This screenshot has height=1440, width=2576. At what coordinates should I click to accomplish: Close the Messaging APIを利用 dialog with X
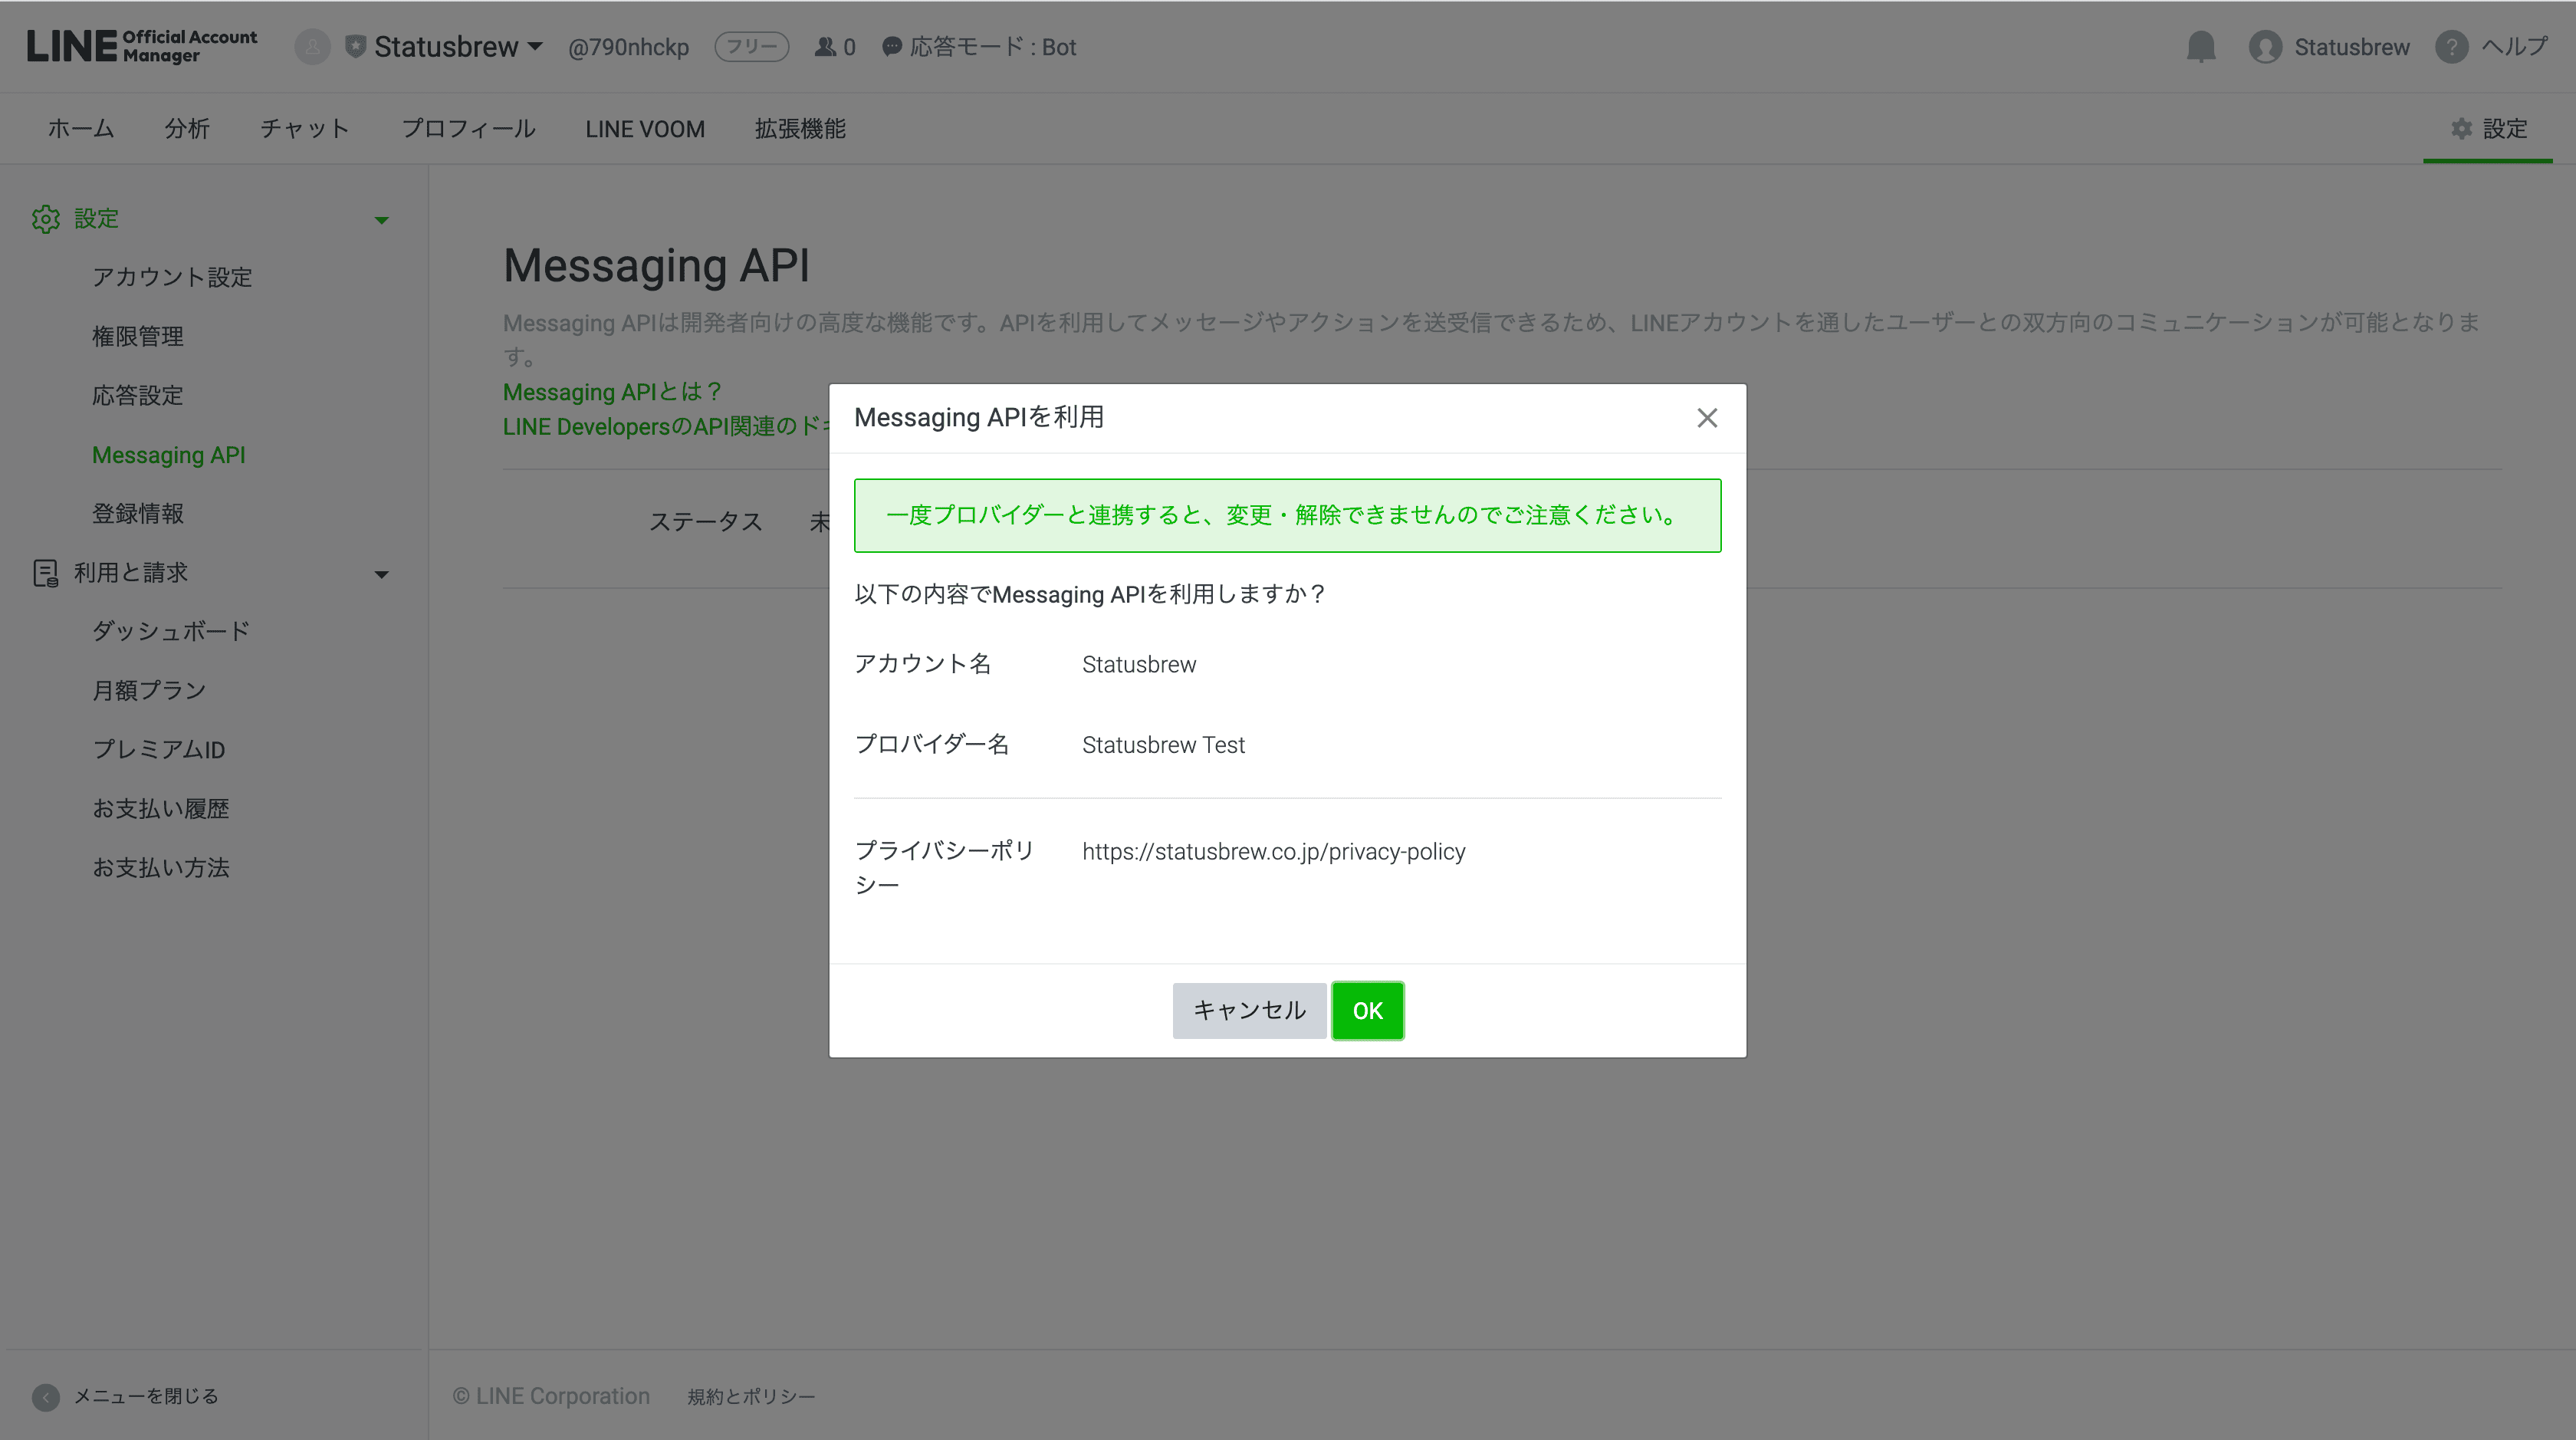pos(1707,418)
